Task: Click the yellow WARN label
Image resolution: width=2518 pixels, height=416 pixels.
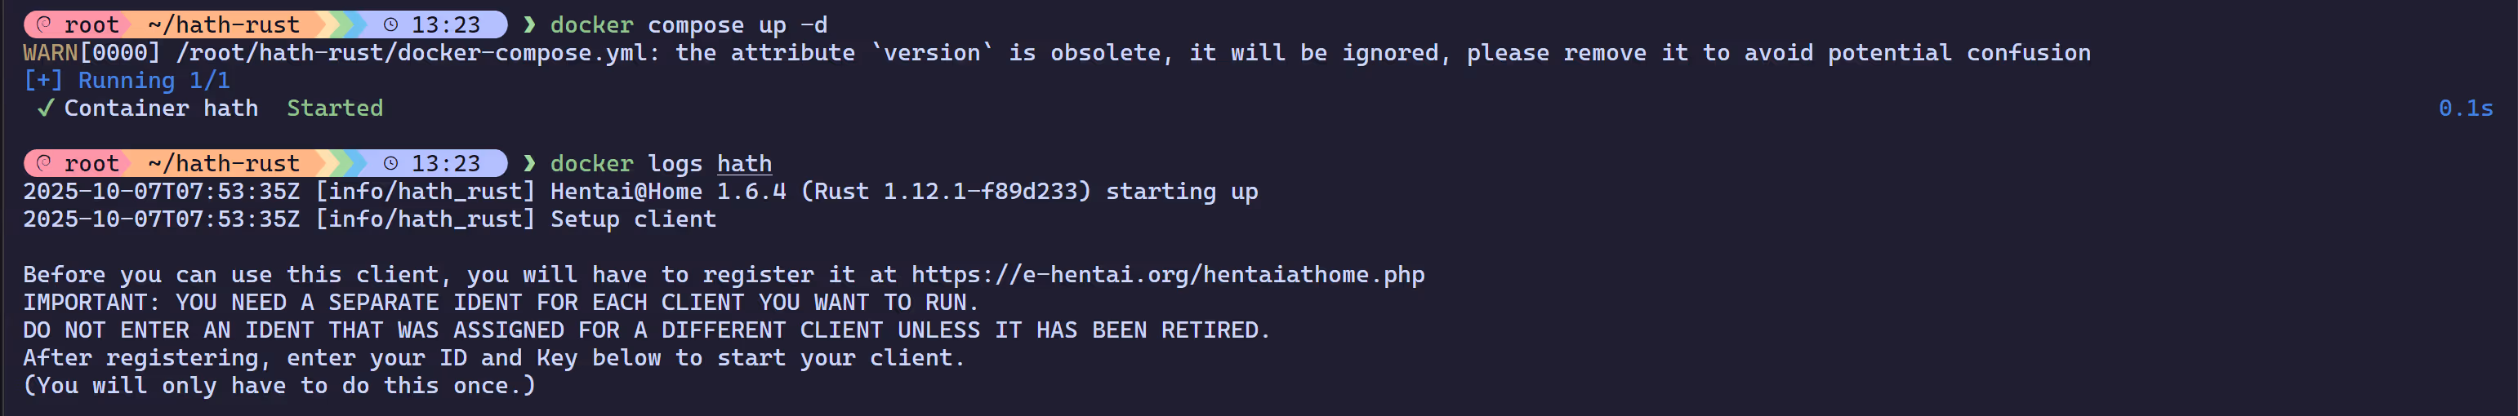Action: pyautogui.click(x=50, y=53)
